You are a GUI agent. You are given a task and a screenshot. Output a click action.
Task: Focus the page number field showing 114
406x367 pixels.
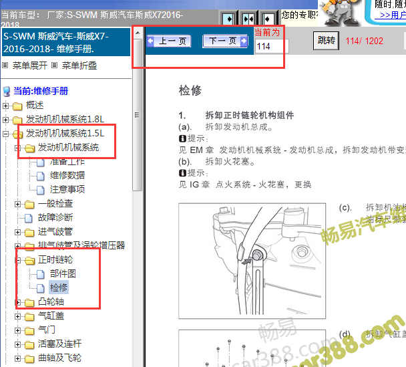pyautogui.click(x=271, y=46)
